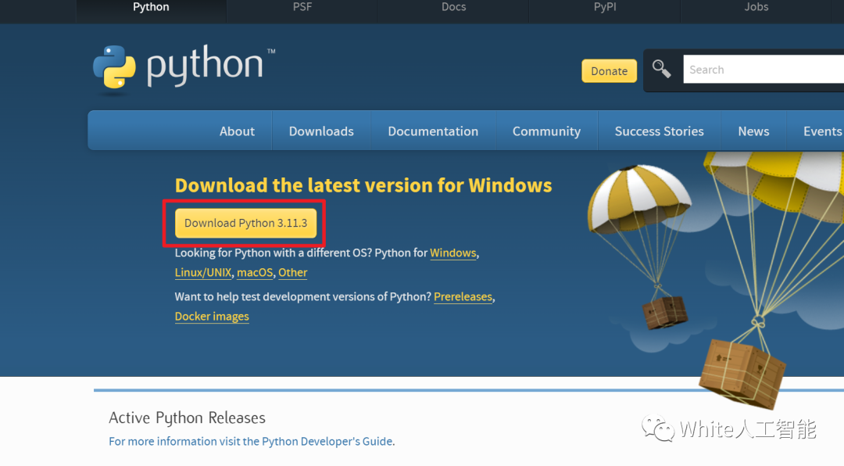Screen dimensions: 844x466
Task: Focus the Search input field
Action: pyautogui.click(x=762, y=70)
